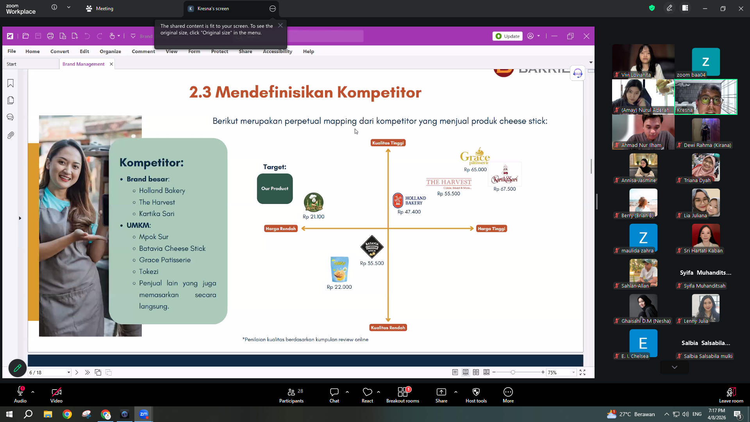Open Windows Start menu
Image resolution: width=750 pixels, height=422 pixels.
(9, 414)
